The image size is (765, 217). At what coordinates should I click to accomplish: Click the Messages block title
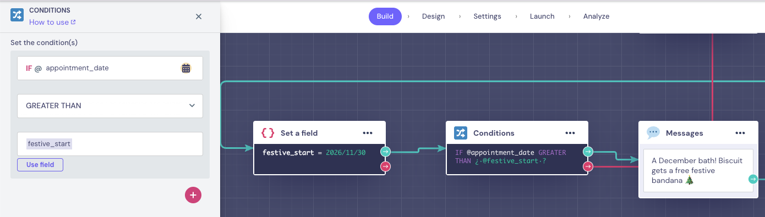point(684,133)
